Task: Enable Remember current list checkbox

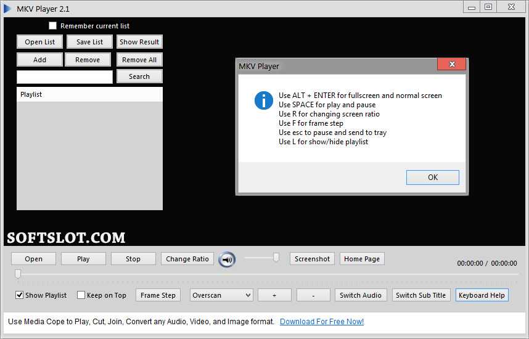Action: pyautogui.click(x=52, y=26)
